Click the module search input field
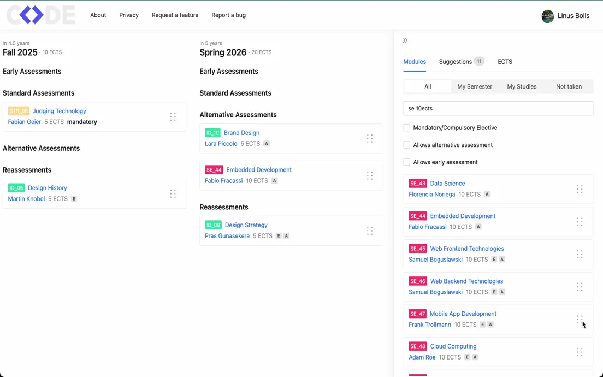Screen dimensions: 603x377 498,108
